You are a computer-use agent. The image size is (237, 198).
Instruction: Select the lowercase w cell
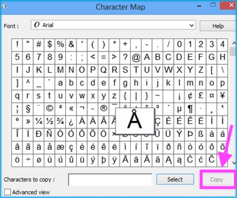(x=82, y=96)
